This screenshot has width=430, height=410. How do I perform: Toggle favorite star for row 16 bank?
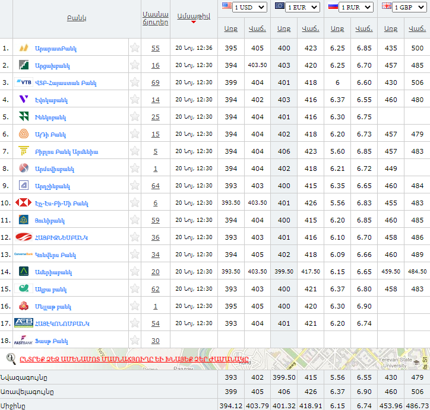point(135,306)
